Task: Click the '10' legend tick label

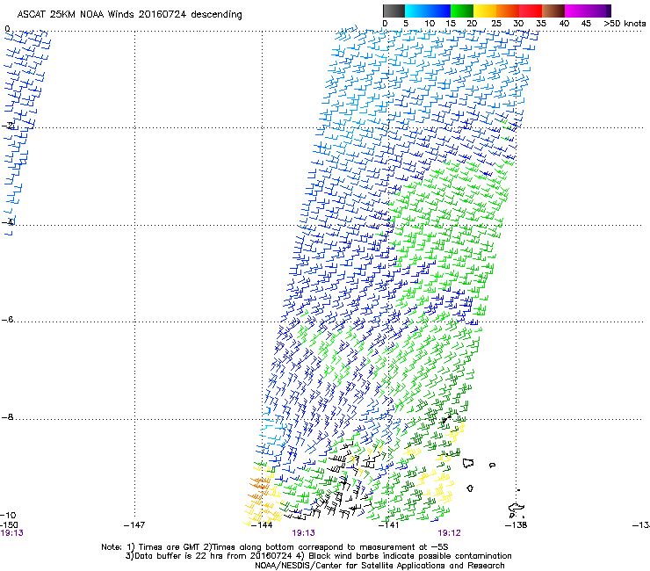Action: coord(430,24)
